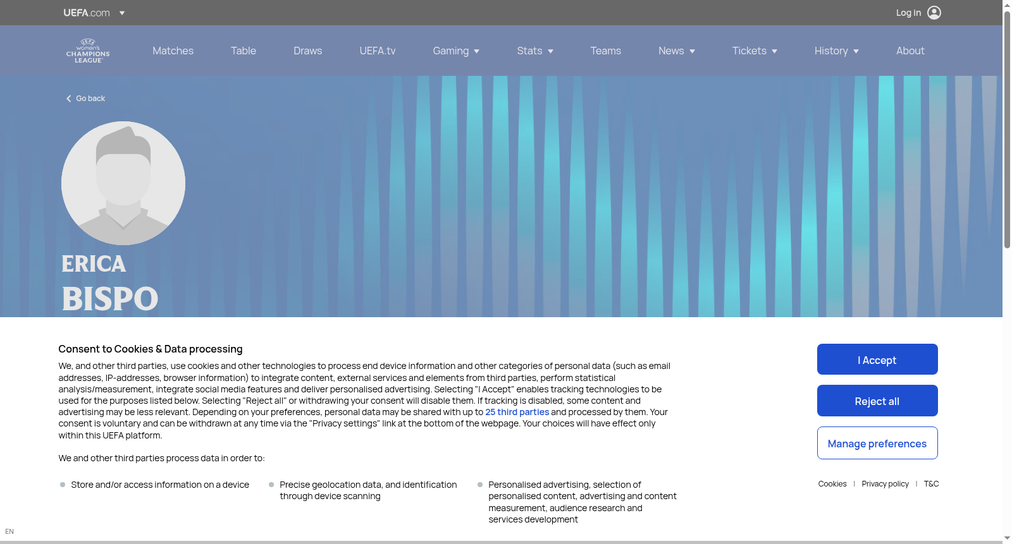1012x544 pixels.
Task: Click the Log in link
Action: coord(908,13)
